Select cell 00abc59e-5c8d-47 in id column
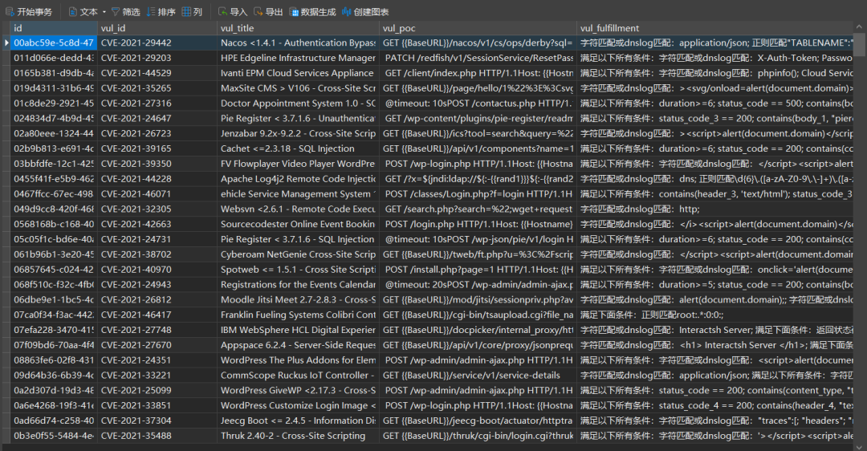This screenshot has width=867, height=451. tap(54, 43)
